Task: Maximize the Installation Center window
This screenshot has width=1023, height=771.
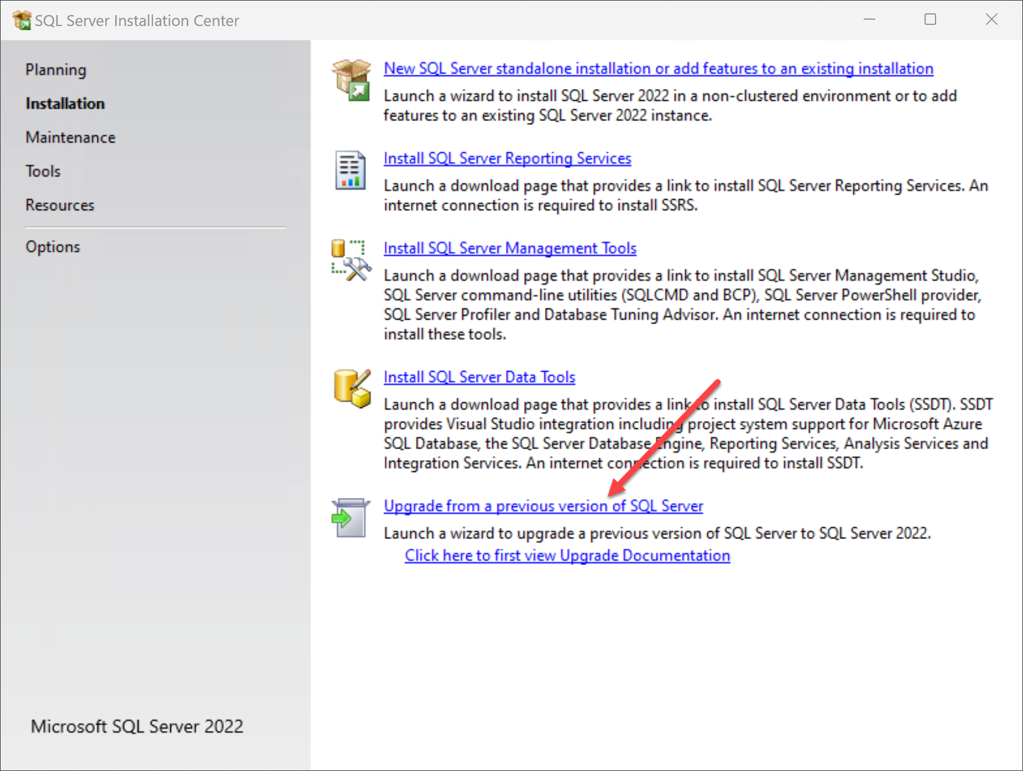Action: (930, 20)
